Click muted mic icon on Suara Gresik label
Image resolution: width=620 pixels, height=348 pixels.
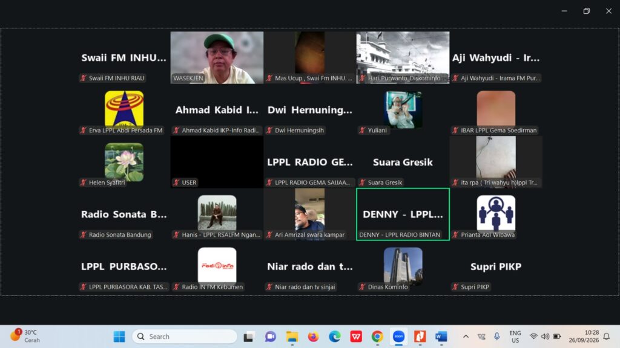362,182
